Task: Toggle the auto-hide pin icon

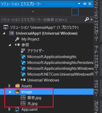Action: [x=84, y=4]
